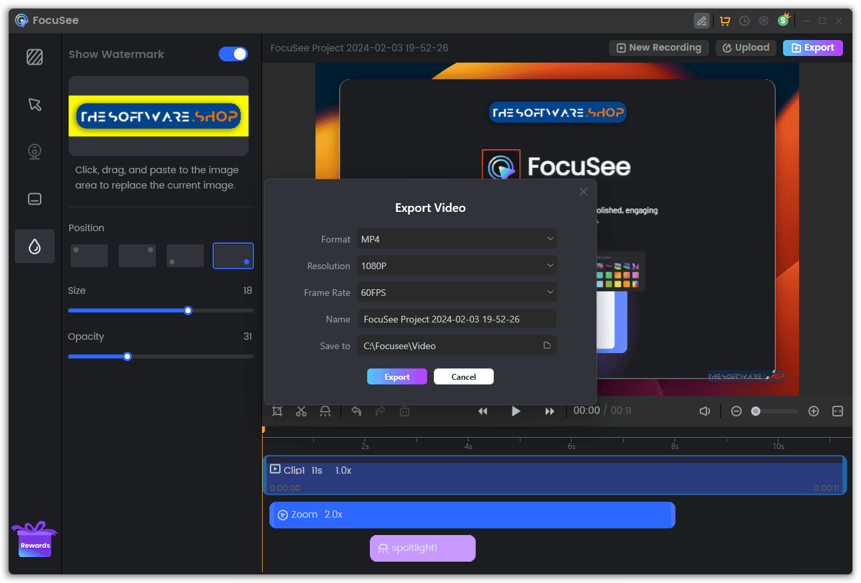Screen dimensions: 861x583
Task: Select the crop tool in timeline toolbar
Action: (x=277, y=411)
